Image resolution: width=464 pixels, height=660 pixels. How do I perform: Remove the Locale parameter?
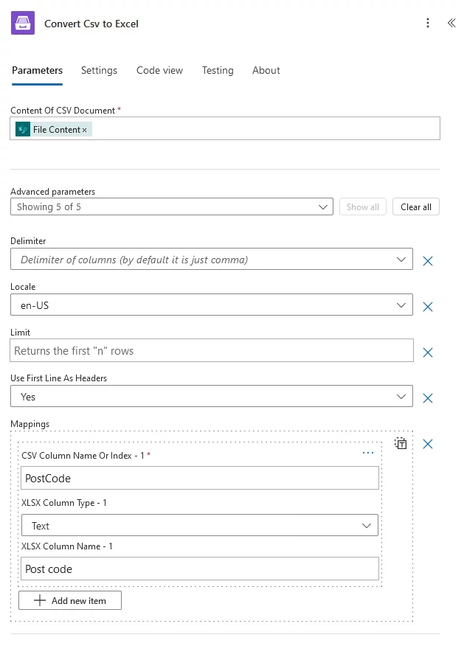click(x=428, y=307)
